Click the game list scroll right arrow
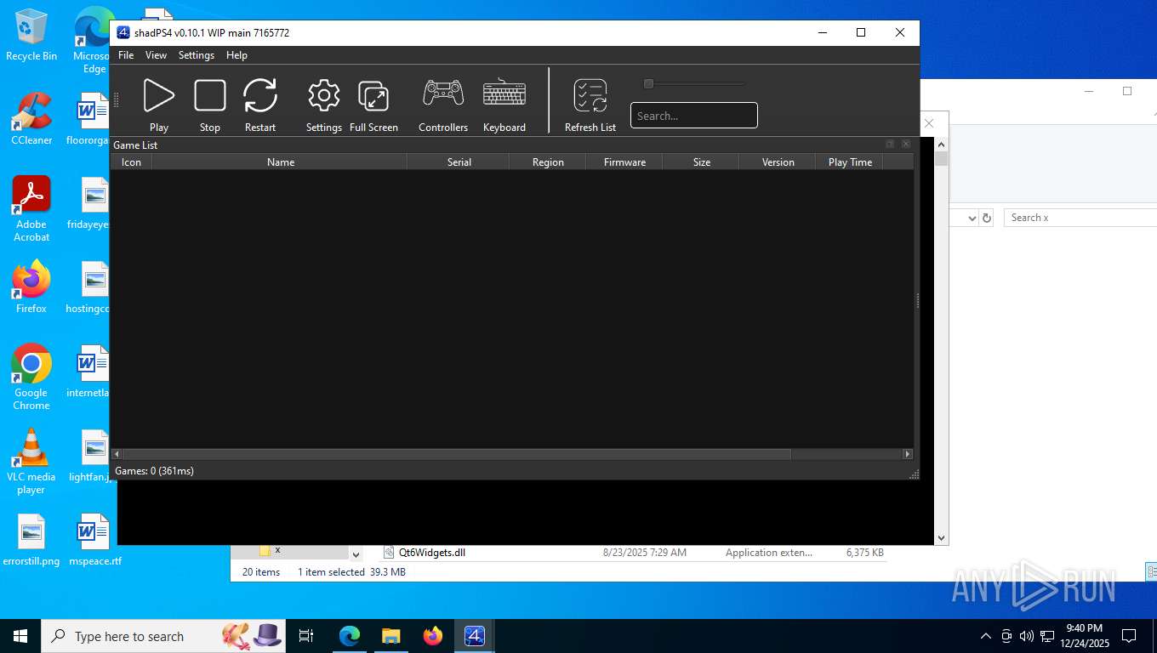Screen dimensions: 1157x653 point(908,454)
